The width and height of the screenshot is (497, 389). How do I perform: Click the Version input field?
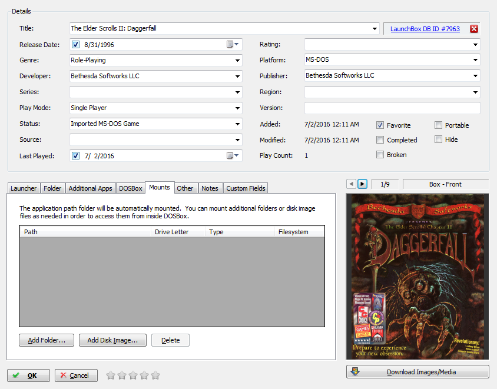392,108
